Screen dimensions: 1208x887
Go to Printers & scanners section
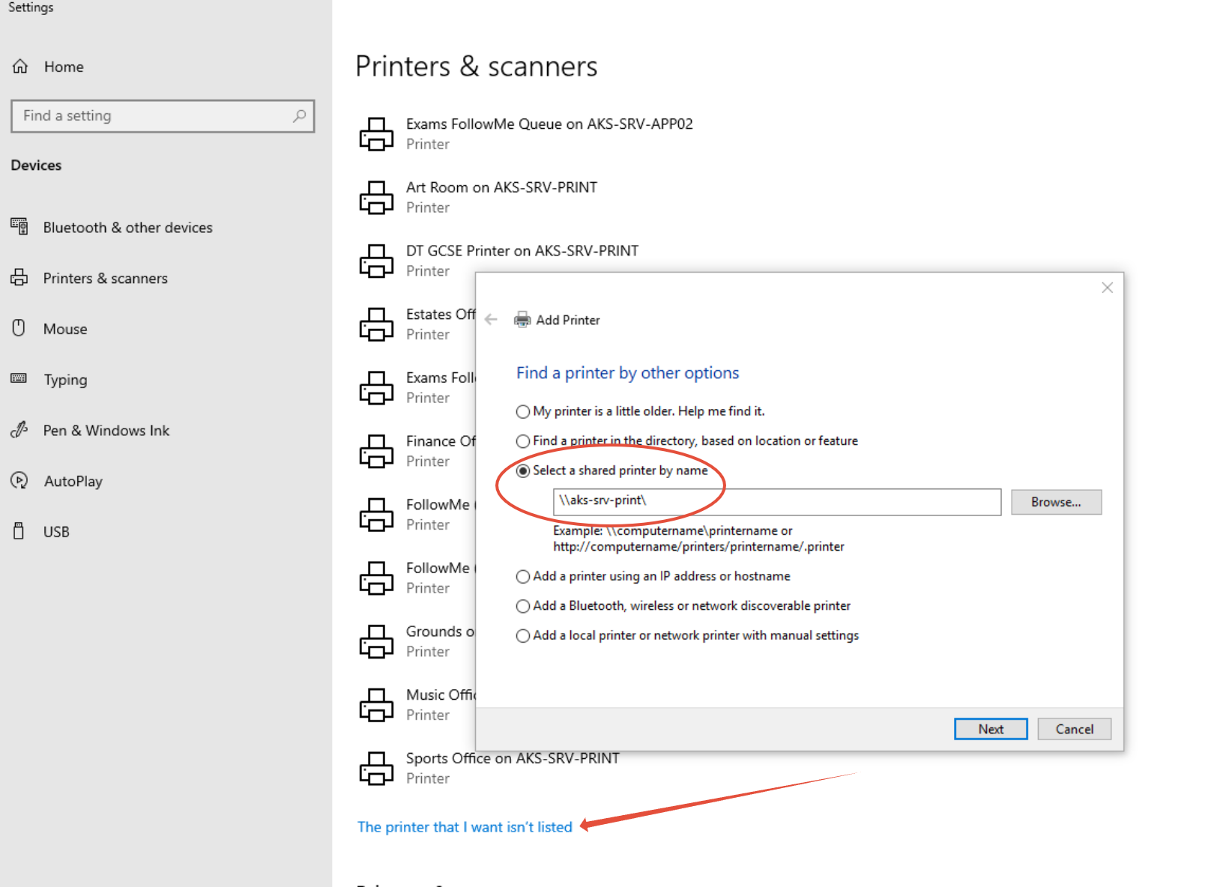(105, 278)
